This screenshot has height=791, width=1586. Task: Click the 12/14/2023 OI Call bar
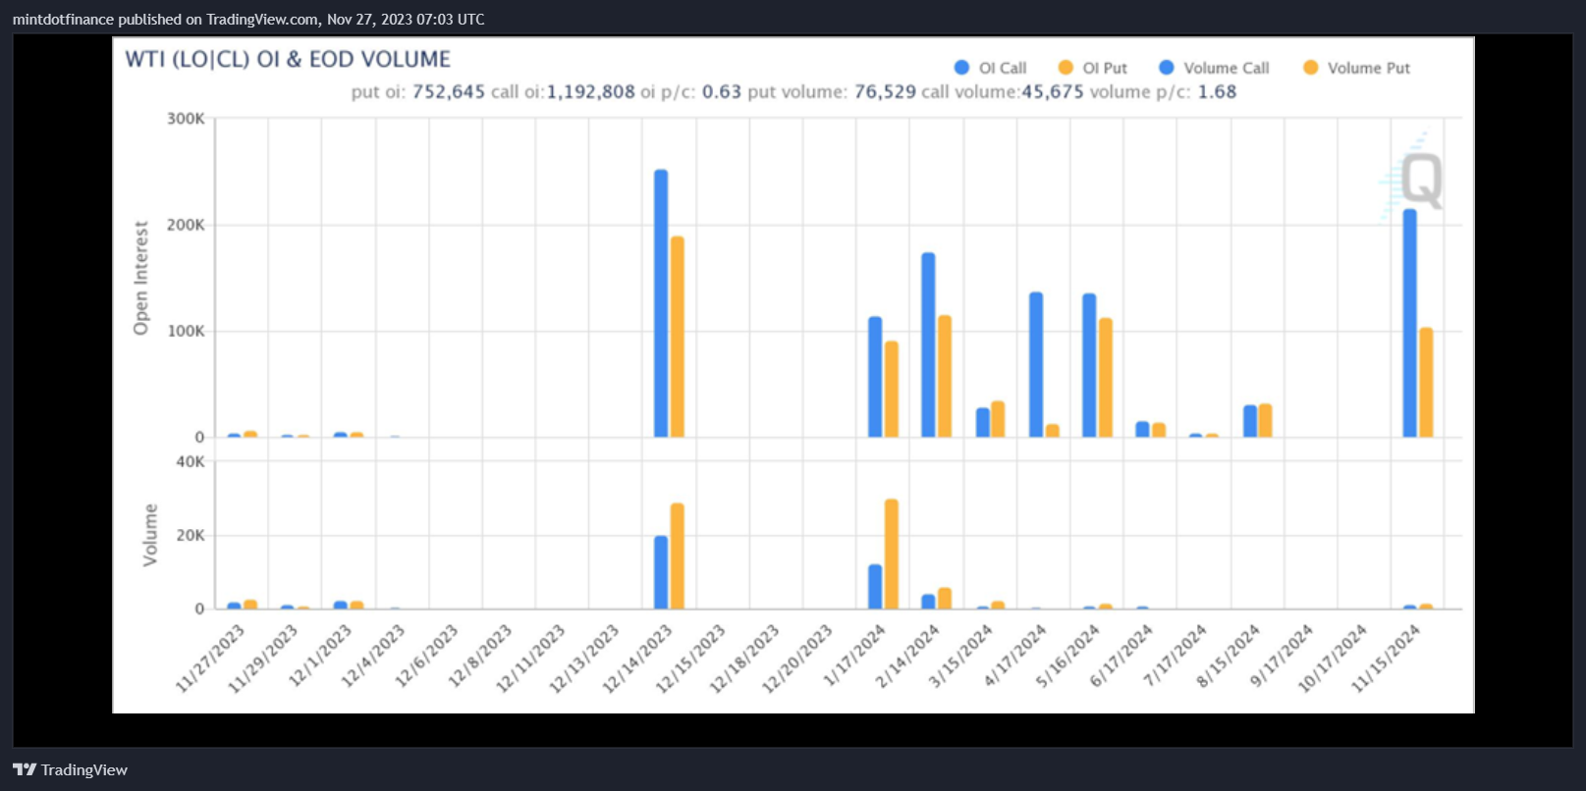pyautogui.click(x=661, y=303)
